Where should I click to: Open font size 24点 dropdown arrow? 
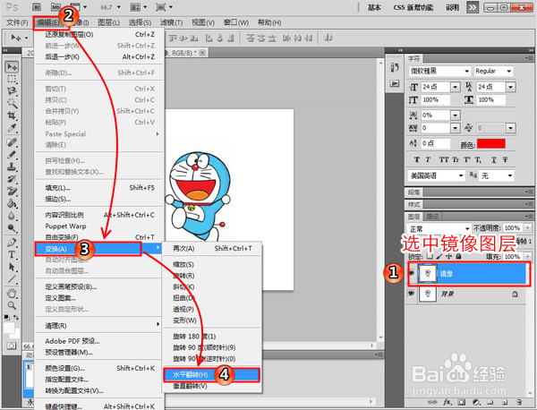[455, 87]
